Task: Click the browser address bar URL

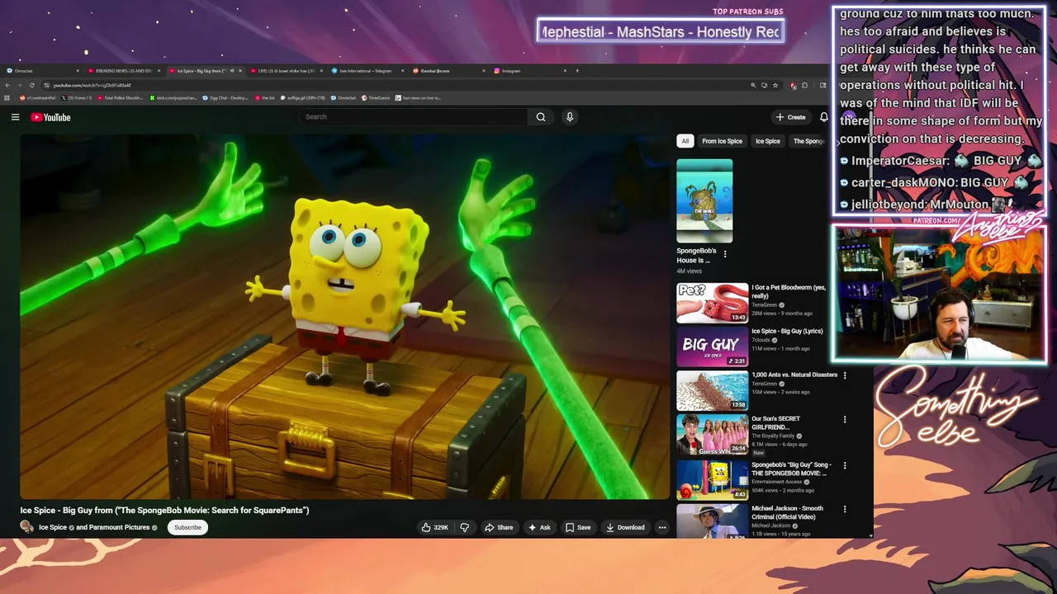Action: pyautogui.click(x=92, y=85)
